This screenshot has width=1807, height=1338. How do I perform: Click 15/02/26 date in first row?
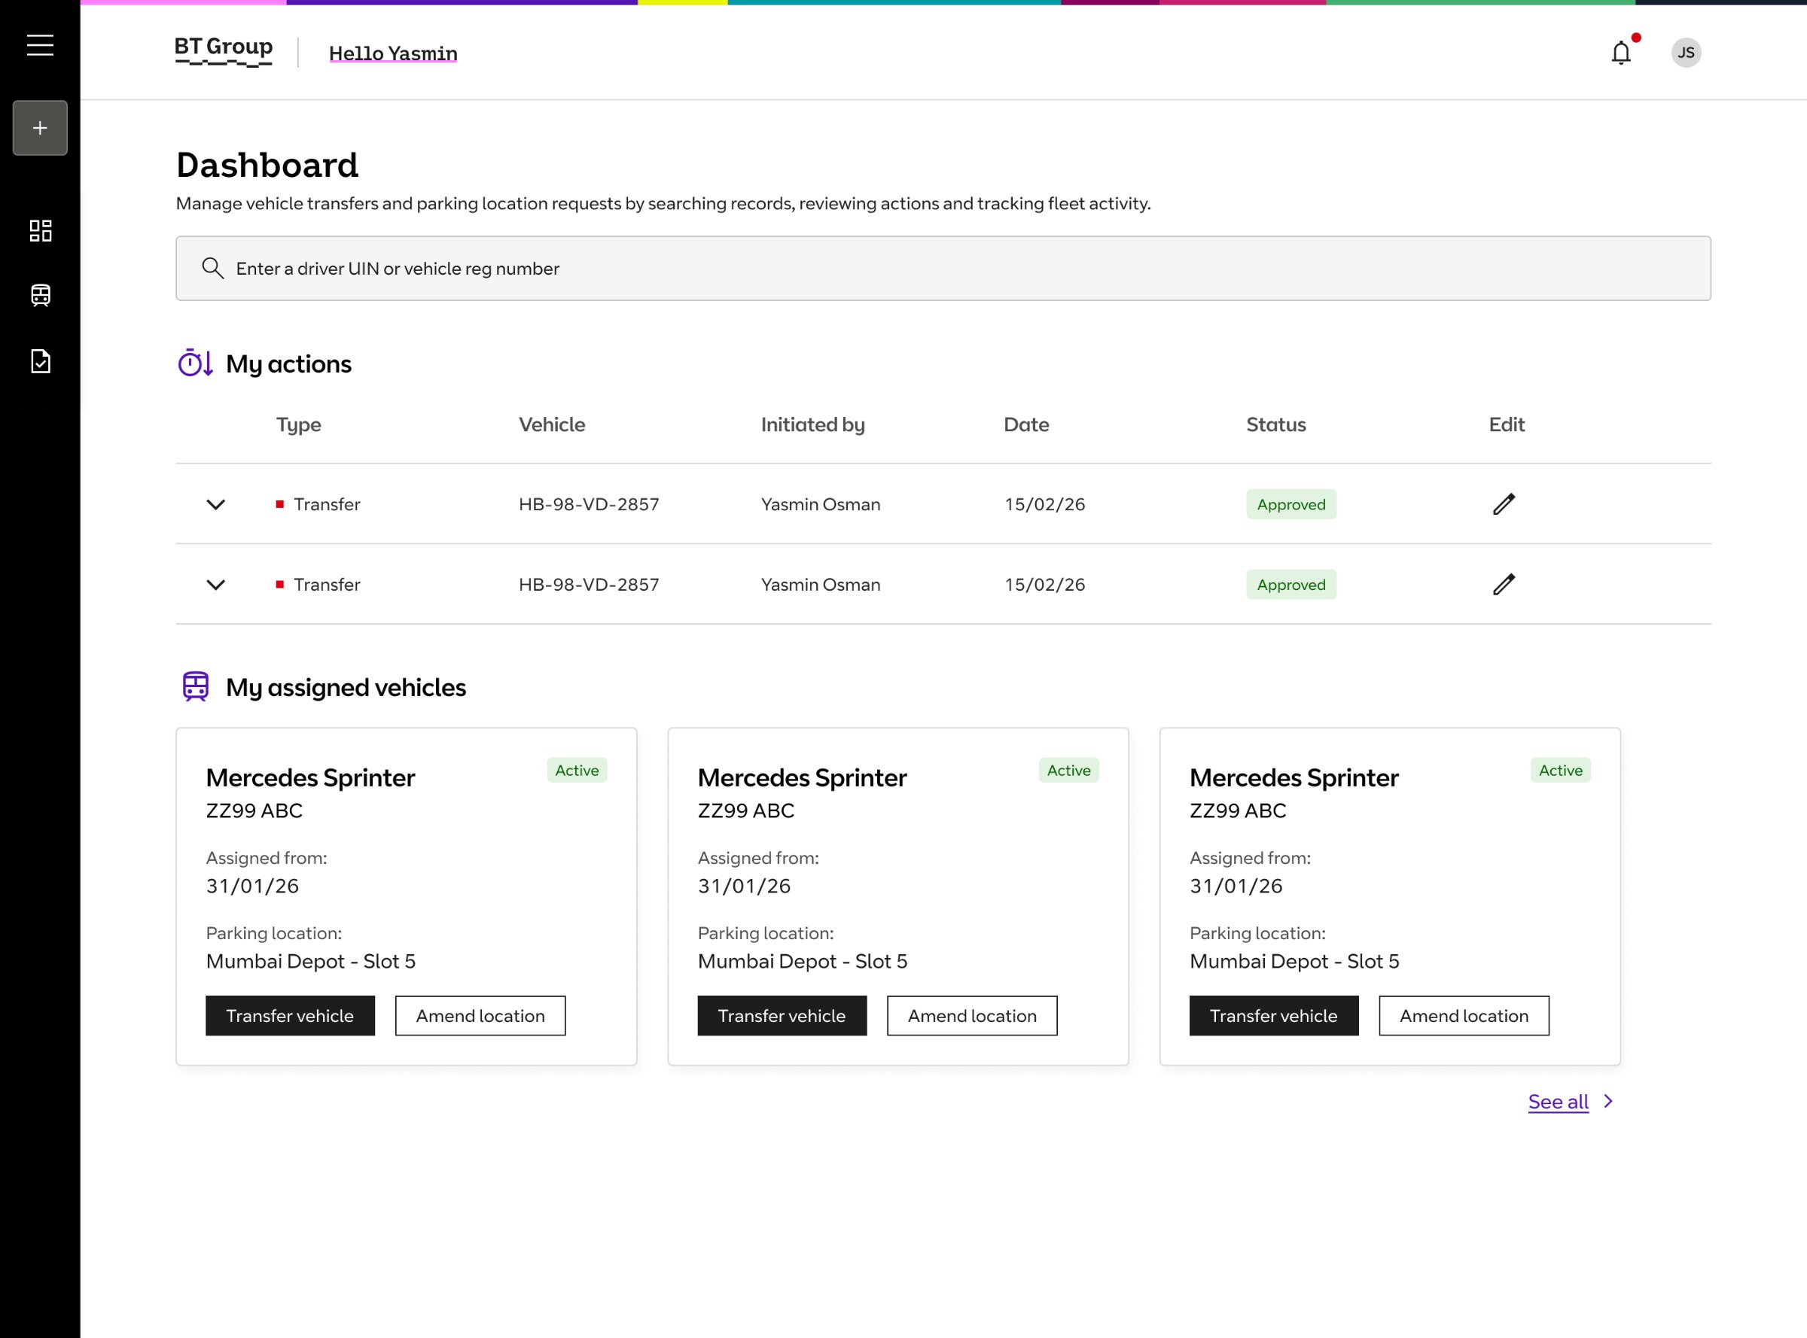coord(1044,505)
